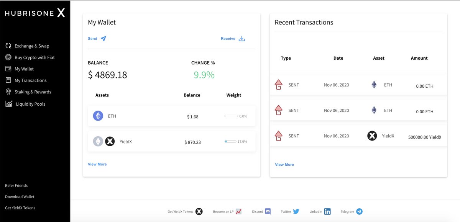Click the My Wallet sidebar icon
The width and height of the screenshot is (460, 222).
coord(8,69)
